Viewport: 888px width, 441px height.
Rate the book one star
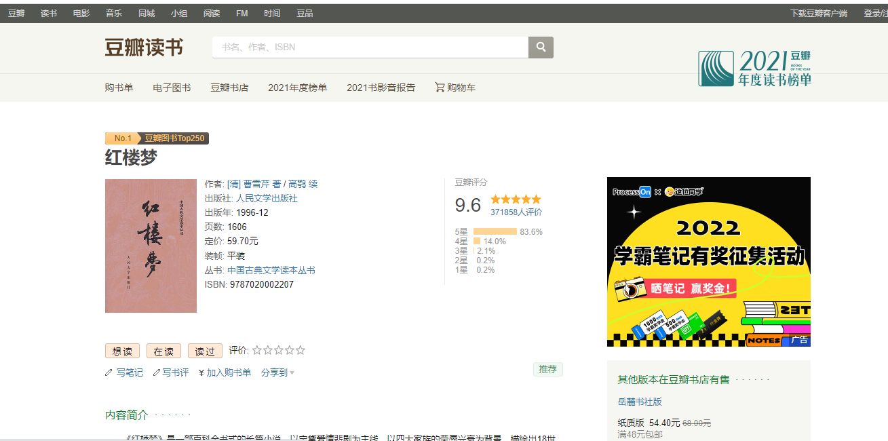(x=257, y=351)
